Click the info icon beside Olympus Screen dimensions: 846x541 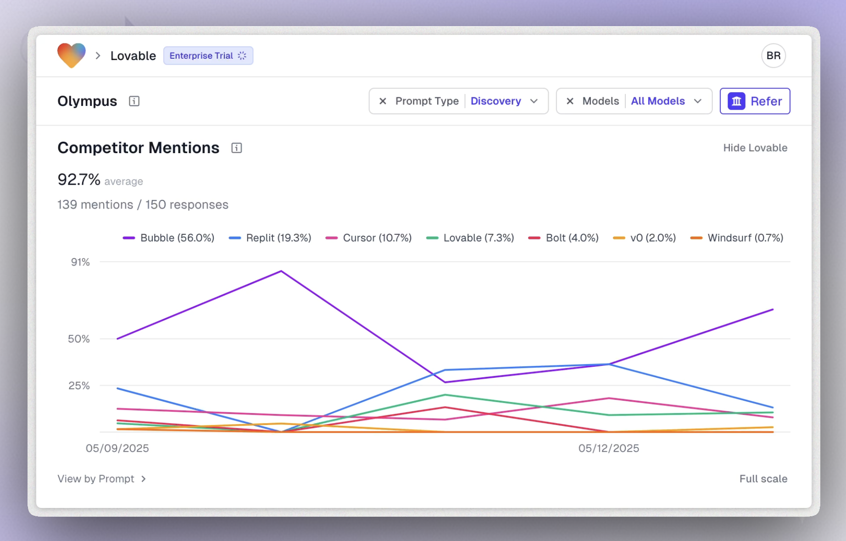[x=134, y=101]
